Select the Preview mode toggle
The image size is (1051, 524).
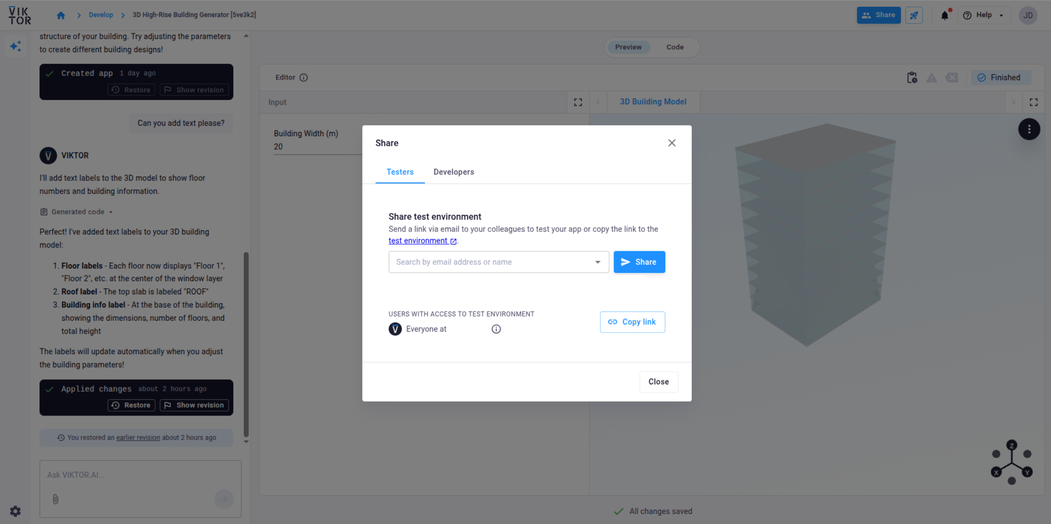tap(628, 47)
